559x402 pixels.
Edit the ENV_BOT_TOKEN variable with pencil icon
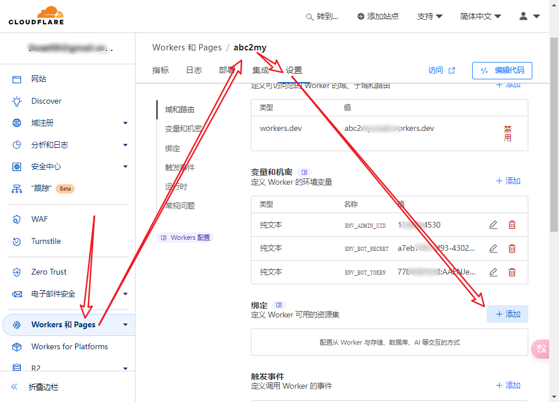[x=493, y=272]
